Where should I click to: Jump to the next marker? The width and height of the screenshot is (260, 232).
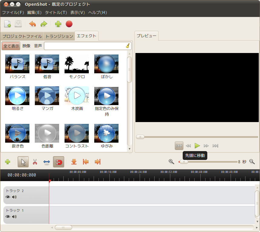[98, 162]
